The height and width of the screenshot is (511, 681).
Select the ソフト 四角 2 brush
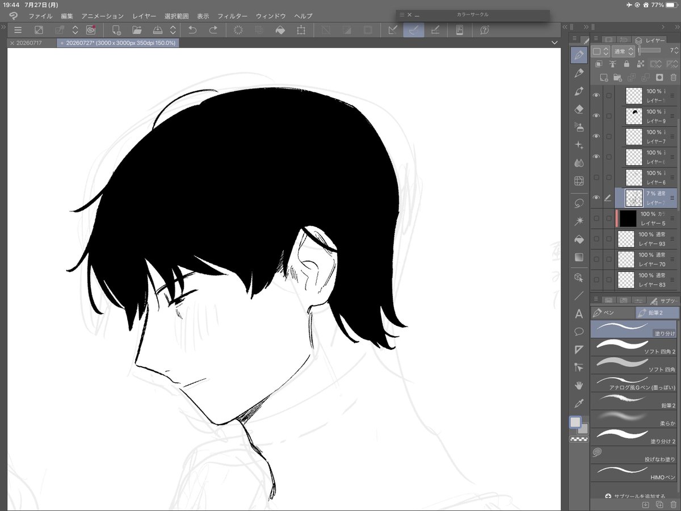634,347
